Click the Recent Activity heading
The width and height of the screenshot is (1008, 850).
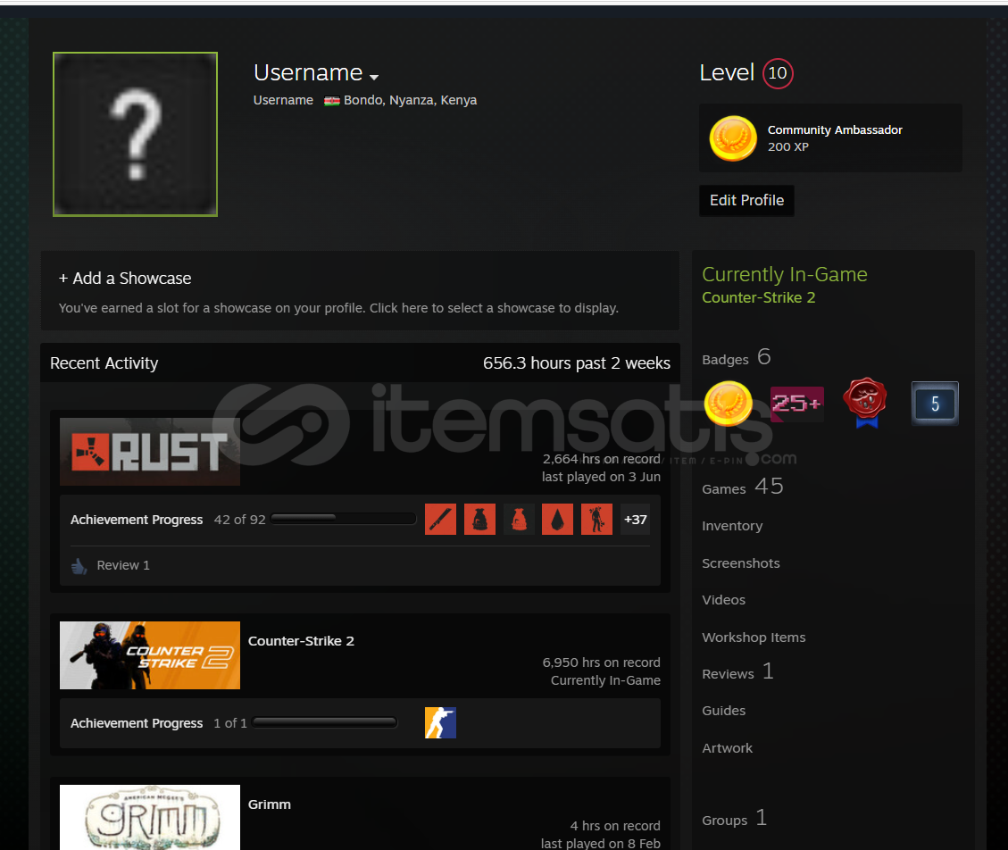[104, 363]
